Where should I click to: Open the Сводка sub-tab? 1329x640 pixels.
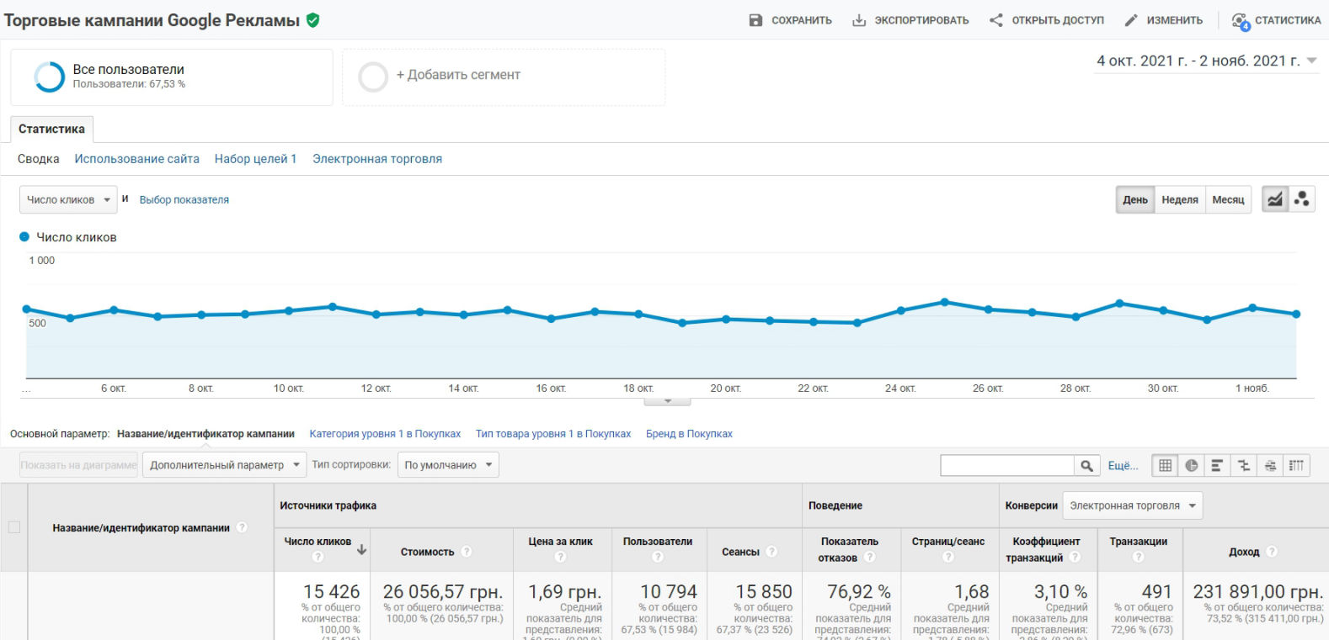pos(39,159)
